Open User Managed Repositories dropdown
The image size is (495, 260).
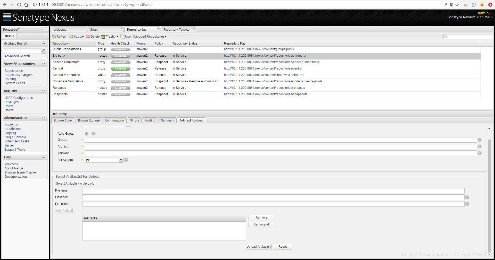click(144, 37)
